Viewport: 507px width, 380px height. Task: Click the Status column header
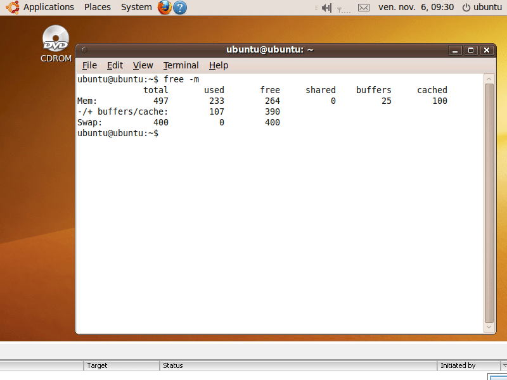click(x=298, y=365)
